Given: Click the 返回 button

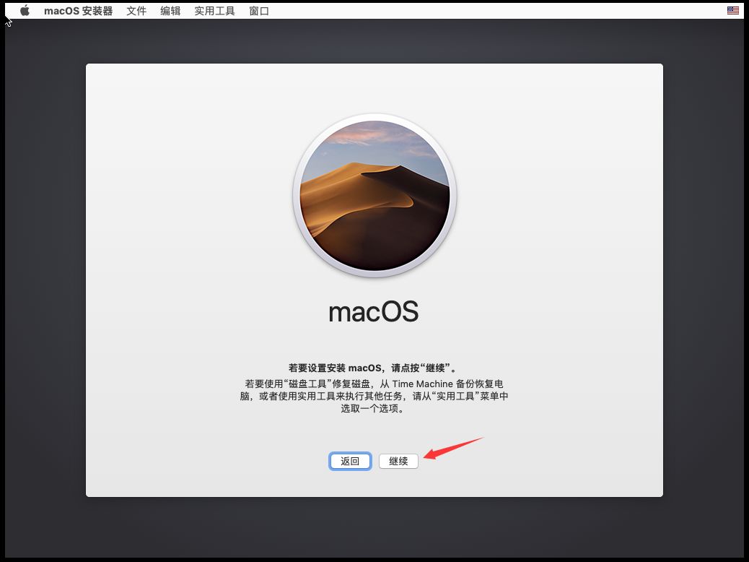Looking at the screenshot, I should pos(350,461).
